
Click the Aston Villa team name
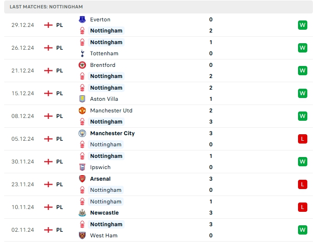pos(104,99)
